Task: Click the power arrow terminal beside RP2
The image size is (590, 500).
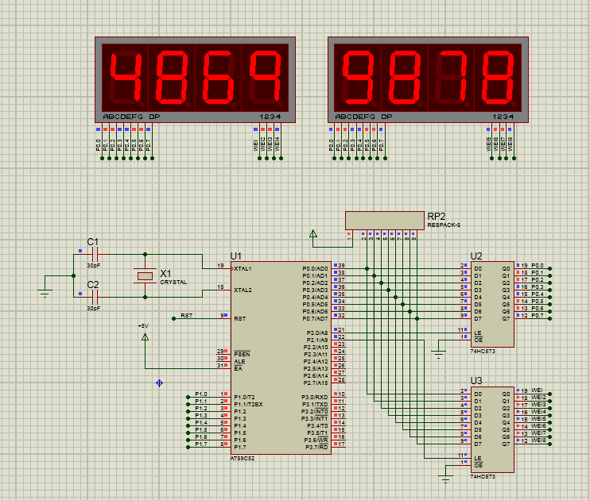Action: point(313,233)
